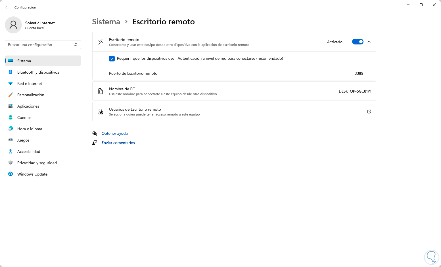
Task: Click the search magnifier icon
Action: [76, 45]
